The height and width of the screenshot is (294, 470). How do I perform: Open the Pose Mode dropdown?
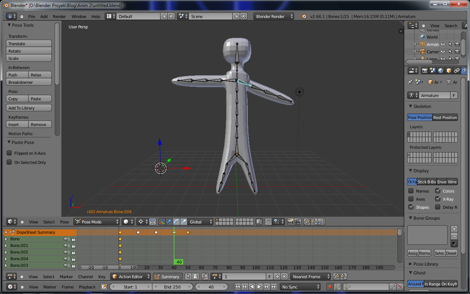click(x=97, y=222)
